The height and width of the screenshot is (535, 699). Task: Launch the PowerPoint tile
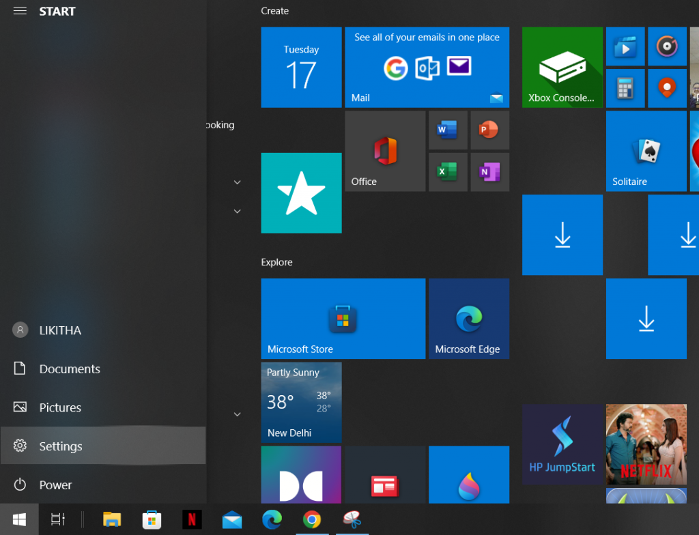[489, 130]
